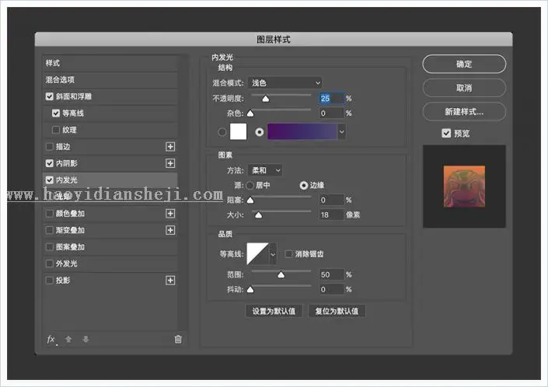The width and height of the screenshot is (548, 387).
Task: Click the range value field showing 50
Action: pyautogui.click(x=331, y=274)
